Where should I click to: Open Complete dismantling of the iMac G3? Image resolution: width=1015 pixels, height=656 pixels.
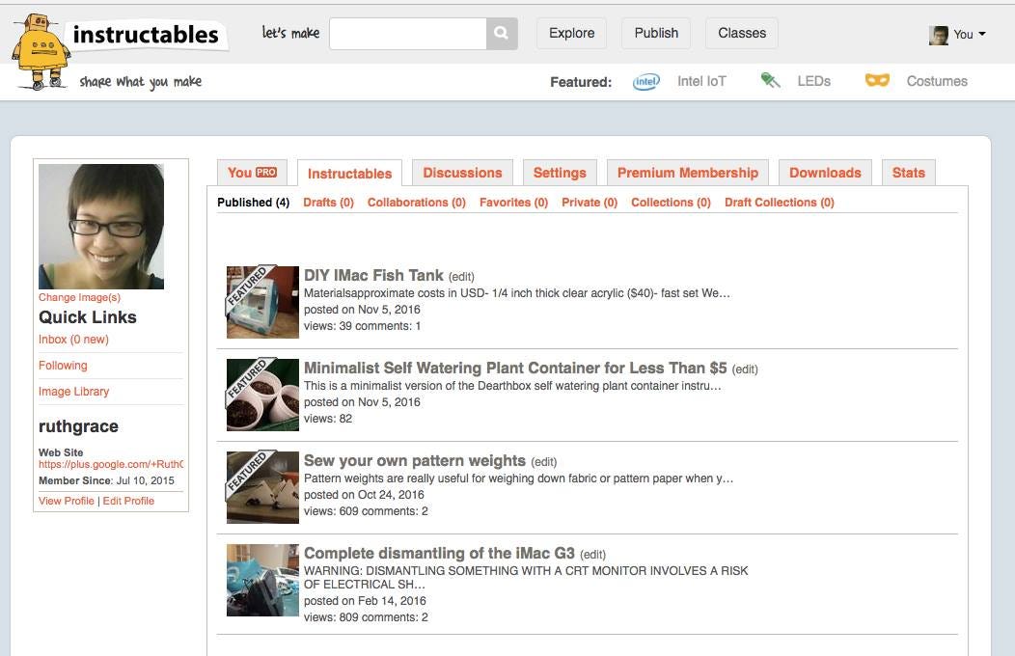(440, 553)
